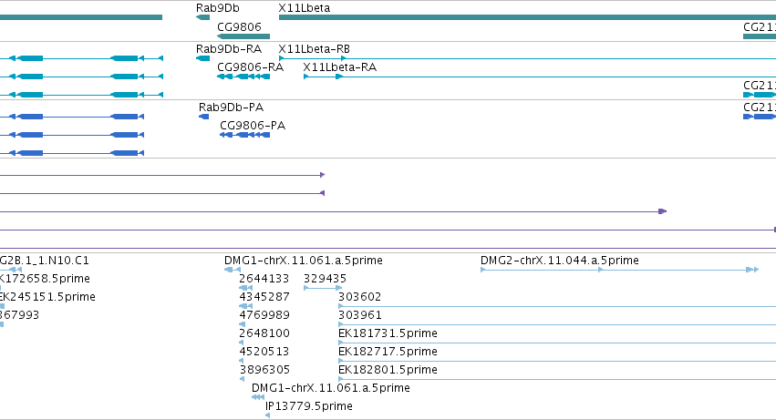Viewport: 776px width, 420px height.
Task: Click the 2644133 EST arrow glyph
Action: click(x=246, y=288)
